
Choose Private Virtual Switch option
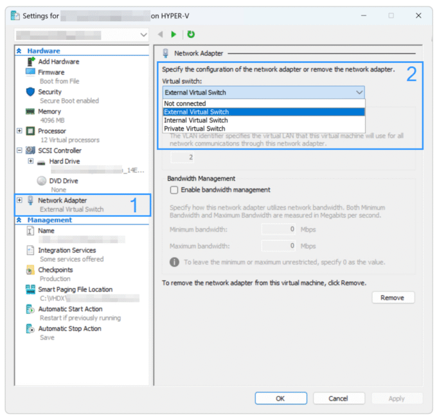click(x=263, y=129)
